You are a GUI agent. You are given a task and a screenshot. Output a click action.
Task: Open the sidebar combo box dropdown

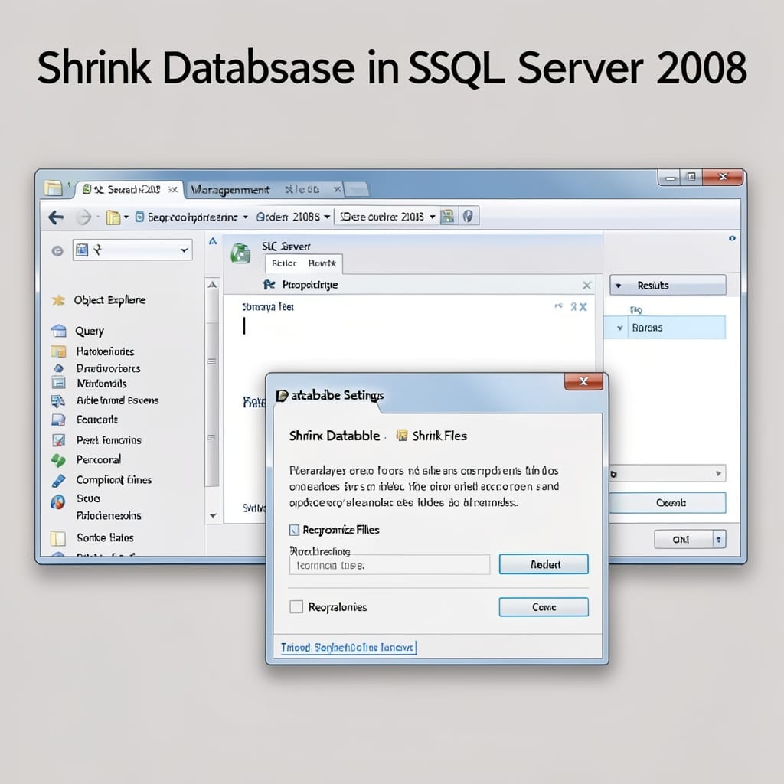(x=185, y=250)
